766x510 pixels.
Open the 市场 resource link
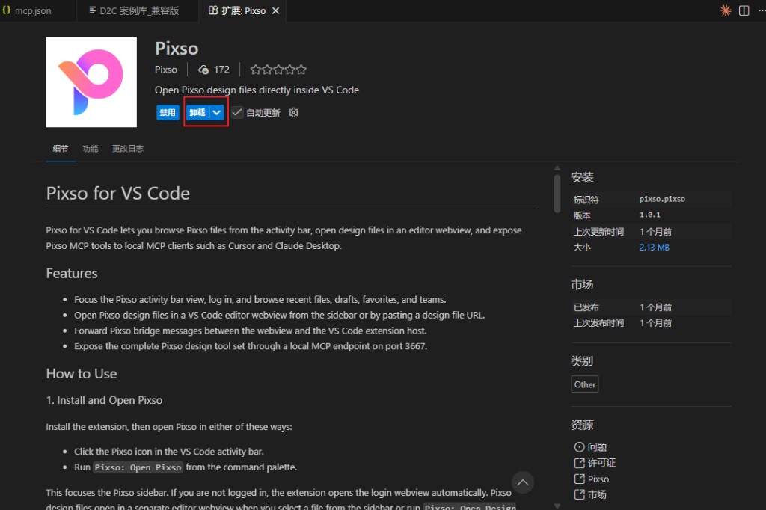(591, 494)
